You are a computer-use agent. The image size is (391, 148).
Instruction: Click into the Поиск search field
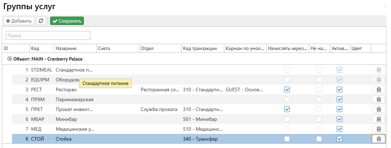pos(48,36)
